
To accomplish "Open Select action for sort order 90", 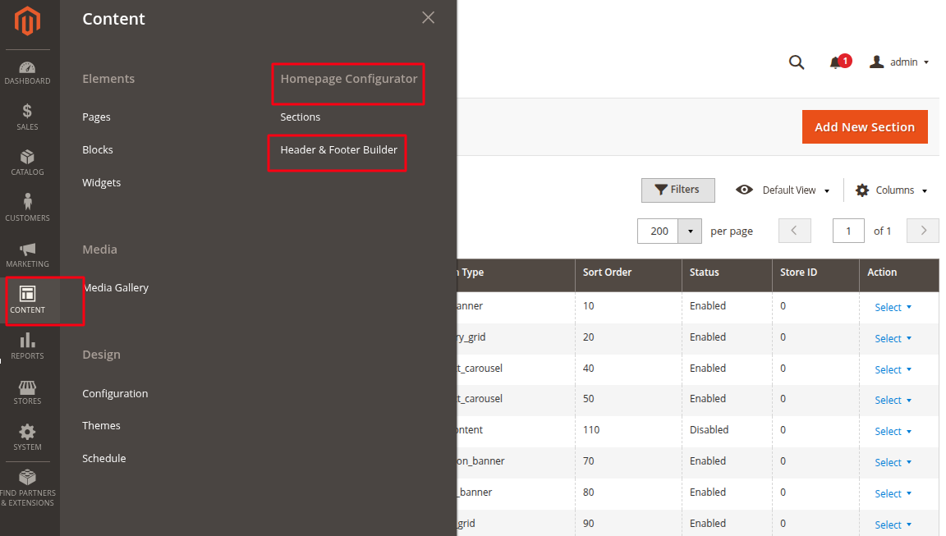I will tap(893, 525).
